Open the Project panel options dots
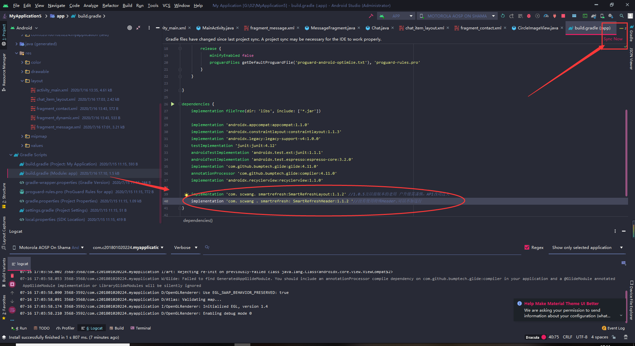 pos(149,28)
